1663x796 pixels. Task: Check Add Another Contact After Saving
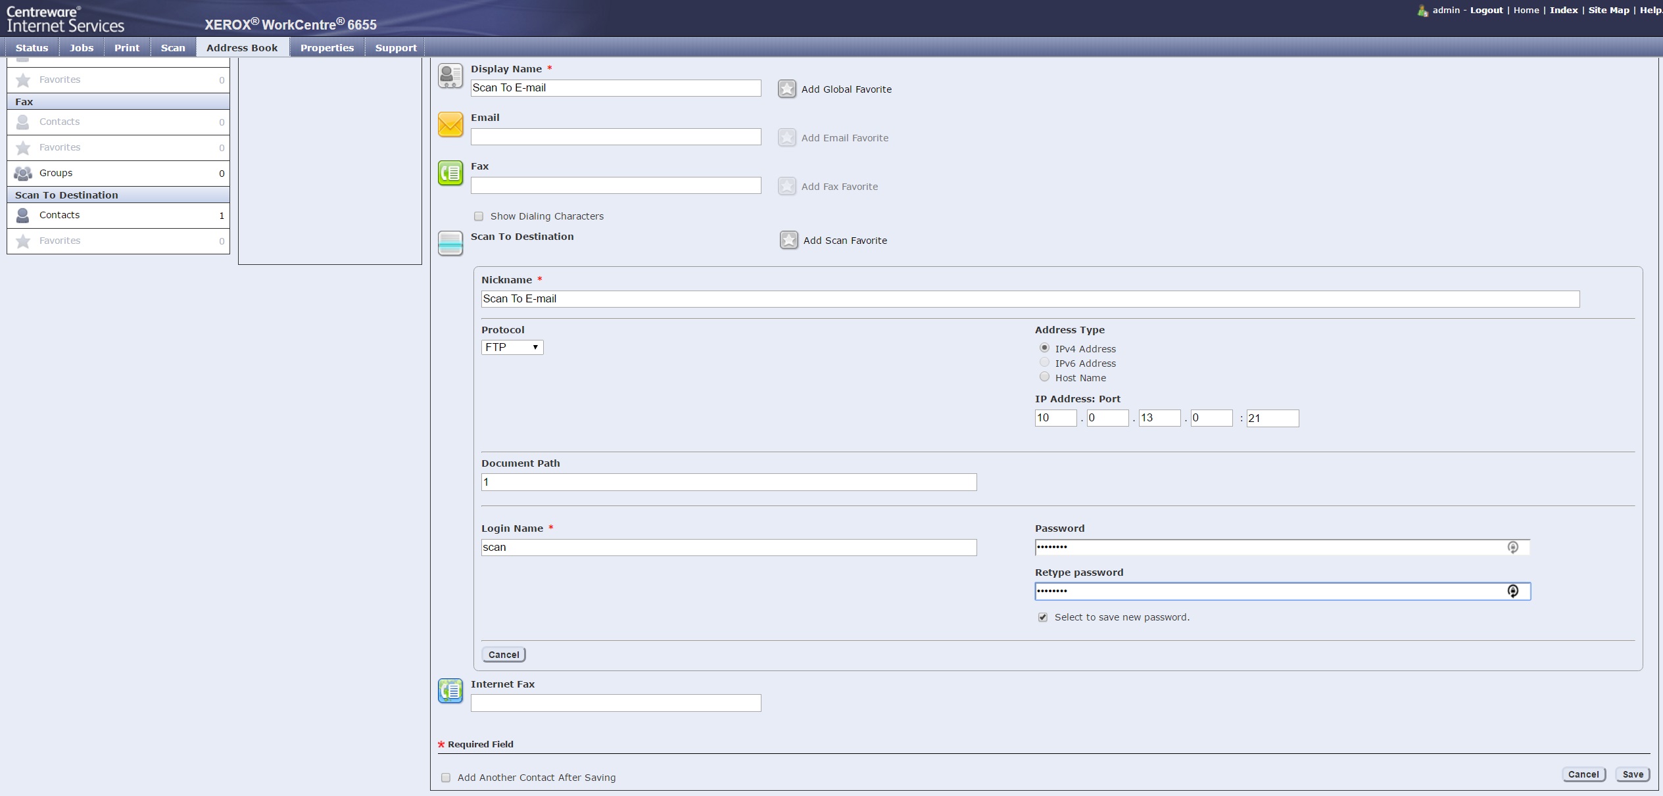[446, 778]
